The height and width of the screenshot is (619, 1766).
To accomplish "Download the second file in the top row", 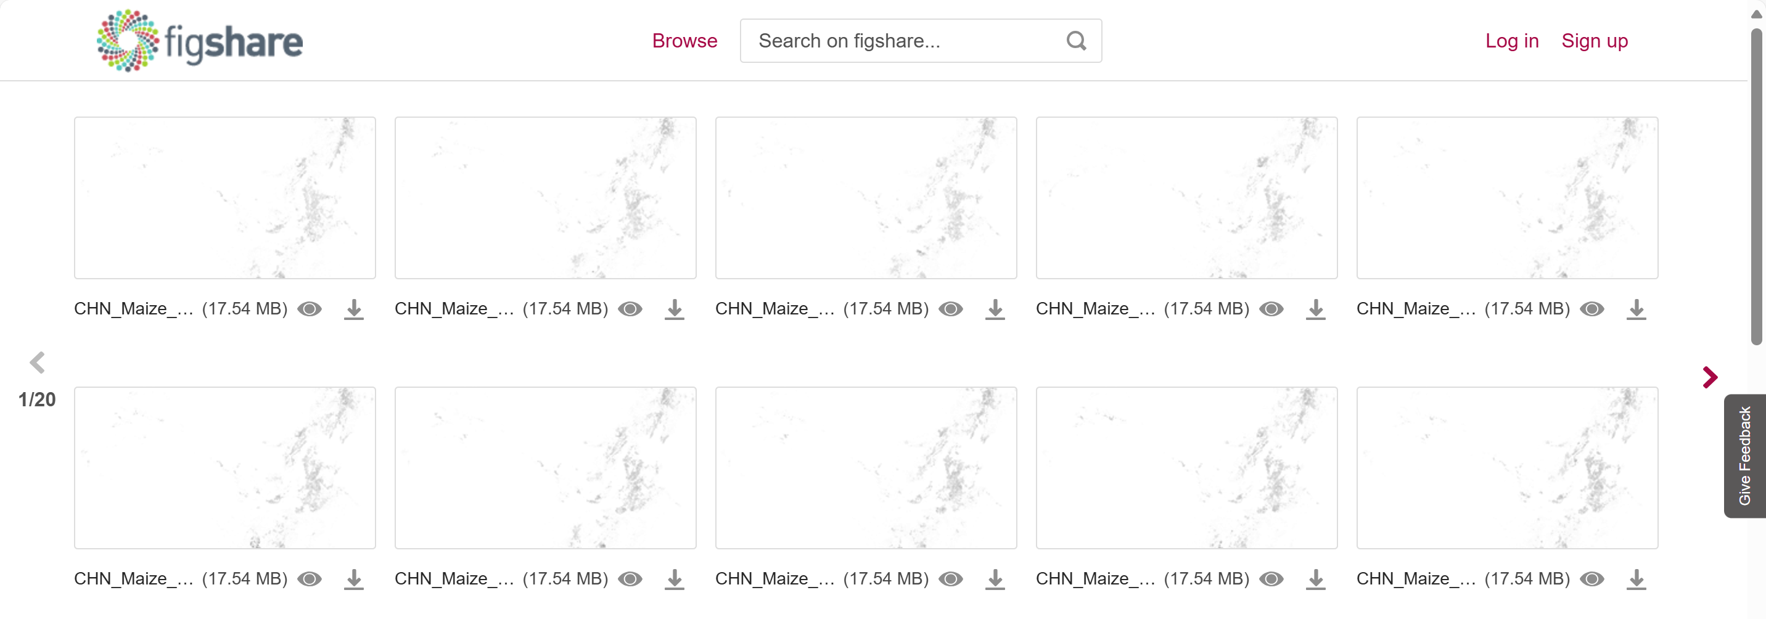I will point(675,309).
